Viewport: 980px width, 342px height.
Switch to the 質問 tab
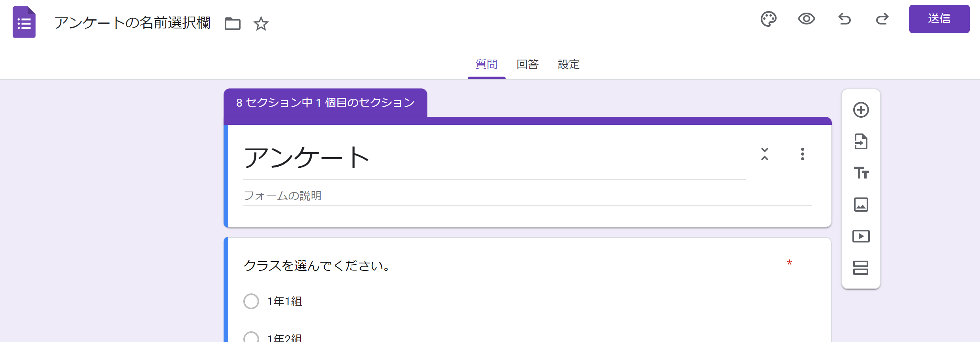486,64
